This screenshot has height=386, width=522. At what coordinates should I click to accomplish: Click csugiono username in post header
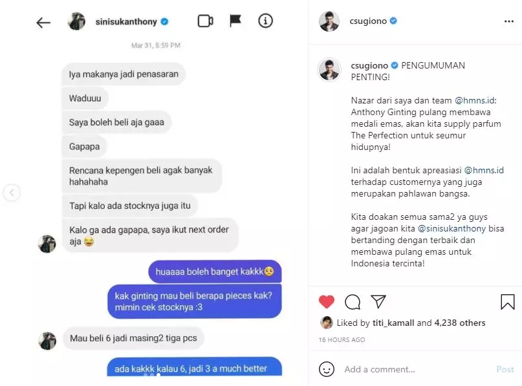[x=368, y=21]
